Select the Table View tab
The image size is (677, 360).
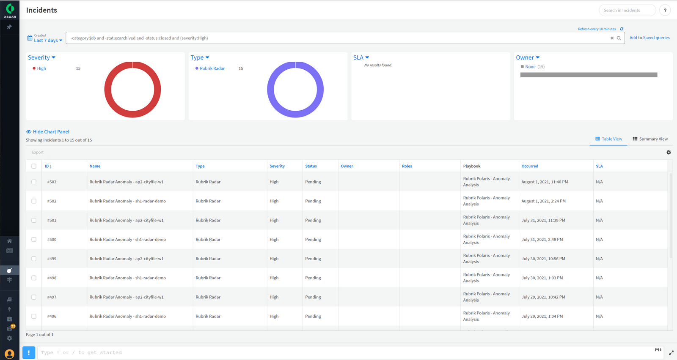(x=608, y=139)
